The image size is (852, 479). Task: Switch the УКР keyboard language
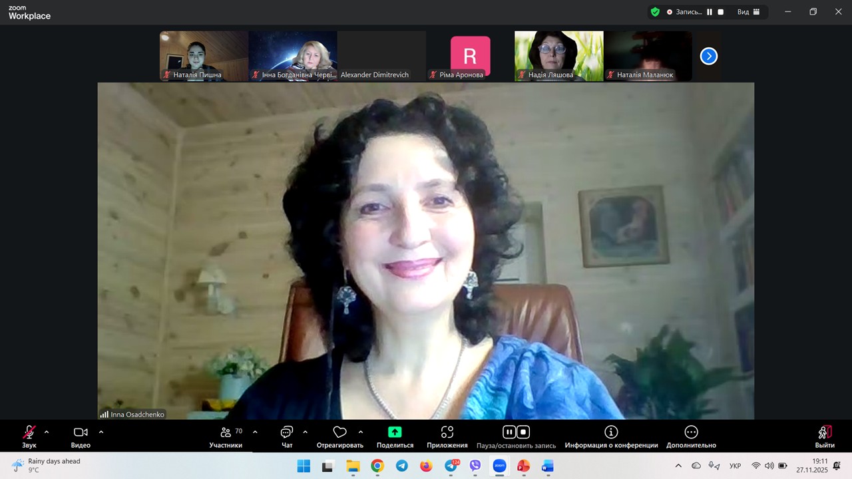(x=736, y=466)
